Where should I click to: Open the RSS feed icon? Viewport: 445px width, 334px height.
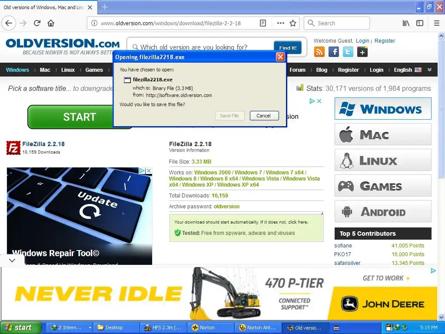[319, 52]
